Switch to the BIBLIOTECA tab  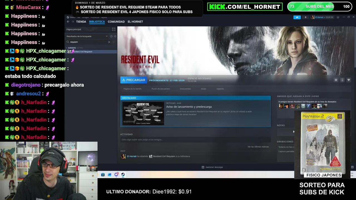97,22
